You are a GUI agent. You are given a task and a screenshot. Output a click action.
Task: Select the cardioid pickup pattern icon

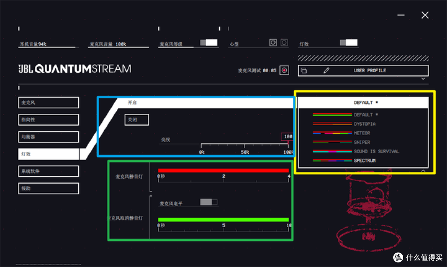point(273,42)
